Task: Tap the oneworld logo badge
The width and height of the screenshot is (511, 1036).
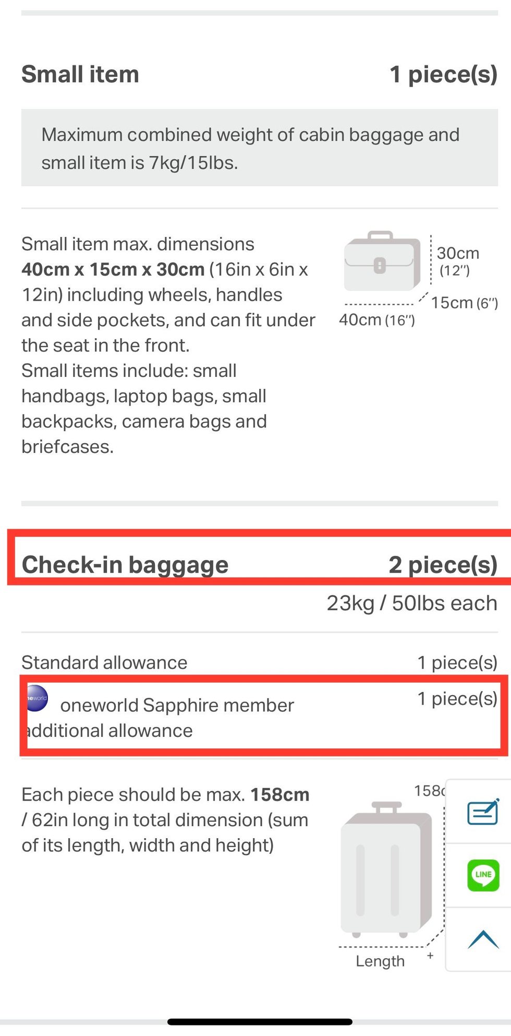Action: click(x=37, y=698)
